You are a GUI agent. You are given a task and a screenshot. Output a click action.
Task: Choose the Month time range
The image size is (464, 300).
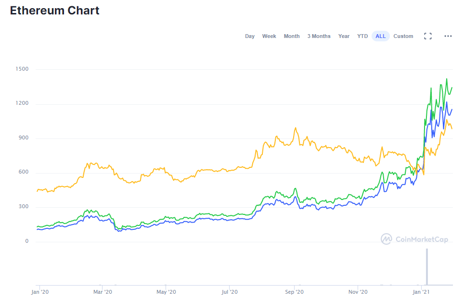click(x=292, y=36)
